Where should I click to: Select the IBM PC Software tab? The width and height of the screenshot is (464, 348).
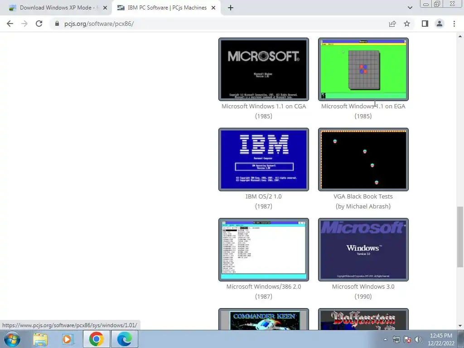[167, 8]
